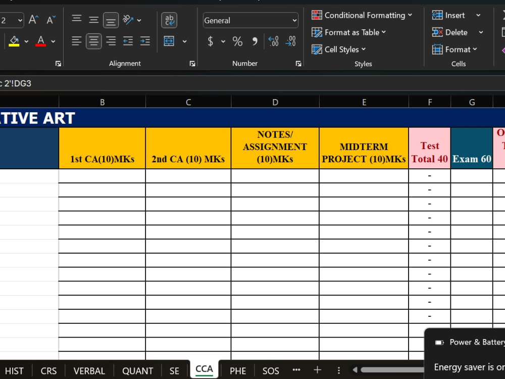Switch to CRS sheet tab
Viewport: 505px width, 379px height.
pyautogui.click(x=48, y=371)
